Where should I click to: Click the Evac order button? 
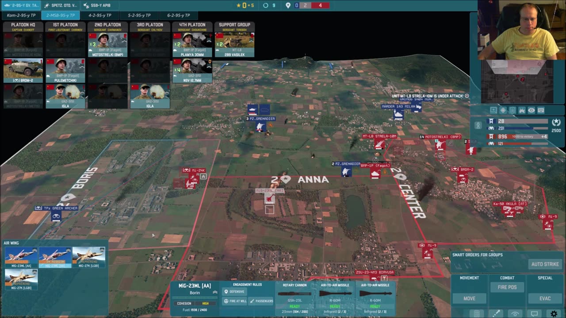pyautogui.click(x=545, y=299)
